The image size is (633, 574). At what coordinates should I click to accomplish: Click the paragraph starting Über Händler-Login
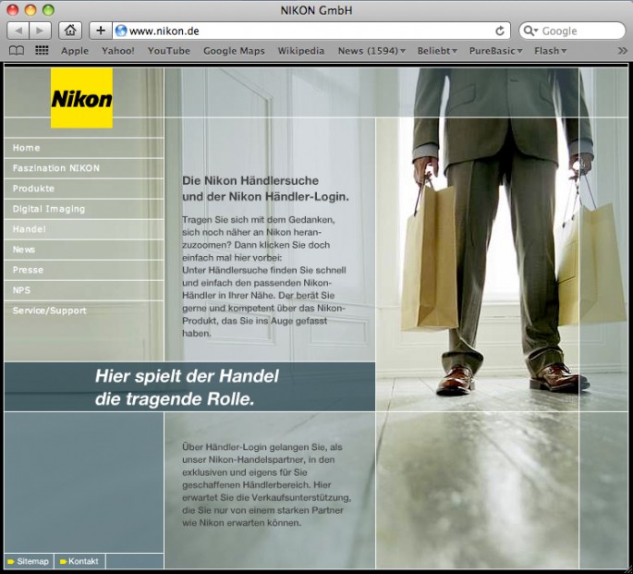coord(266,484)
